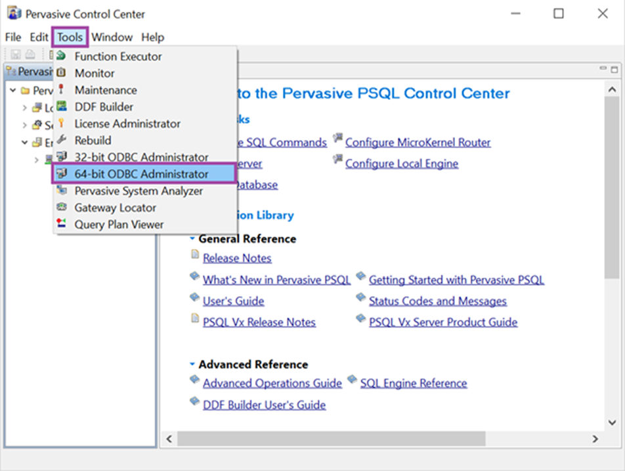Open the Edit menu
The image size is (625, 471).
pos(39,37)
